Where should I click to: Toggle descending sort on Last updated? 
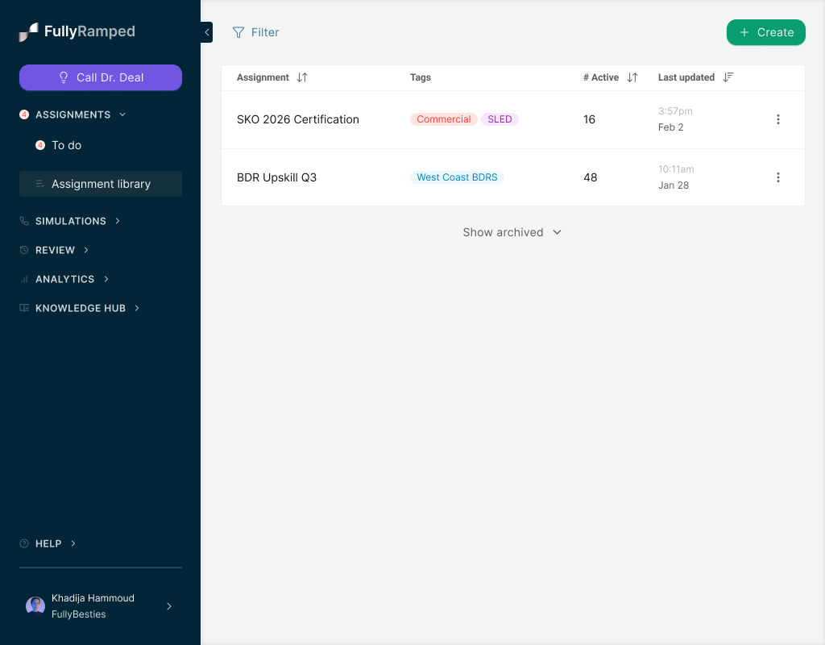click(728, 77)
